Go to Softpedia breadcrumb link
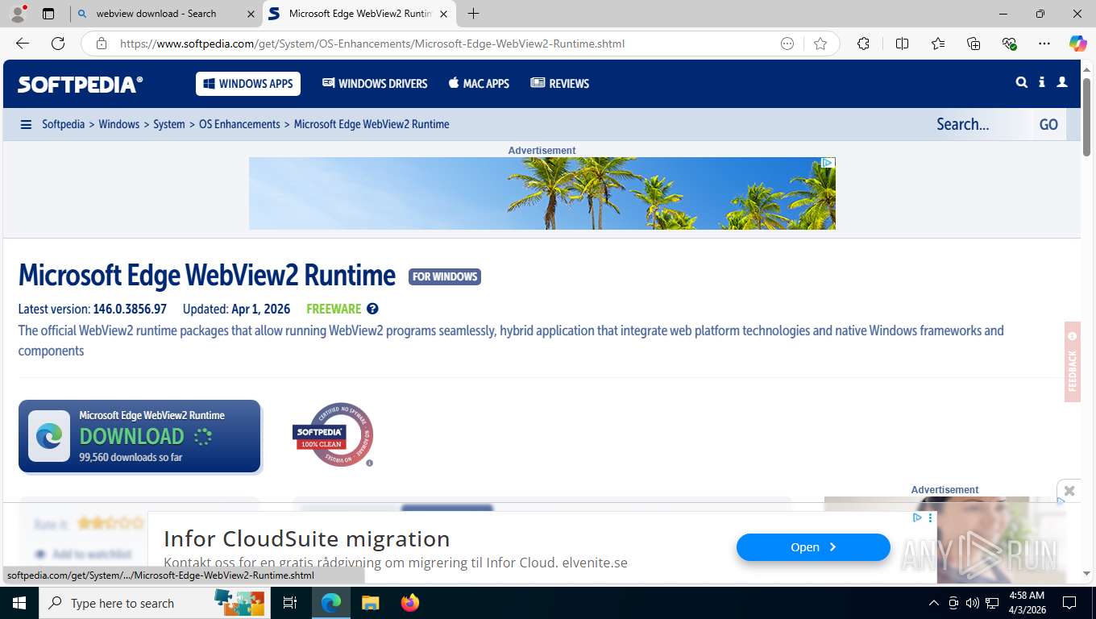 pos(63,124)
